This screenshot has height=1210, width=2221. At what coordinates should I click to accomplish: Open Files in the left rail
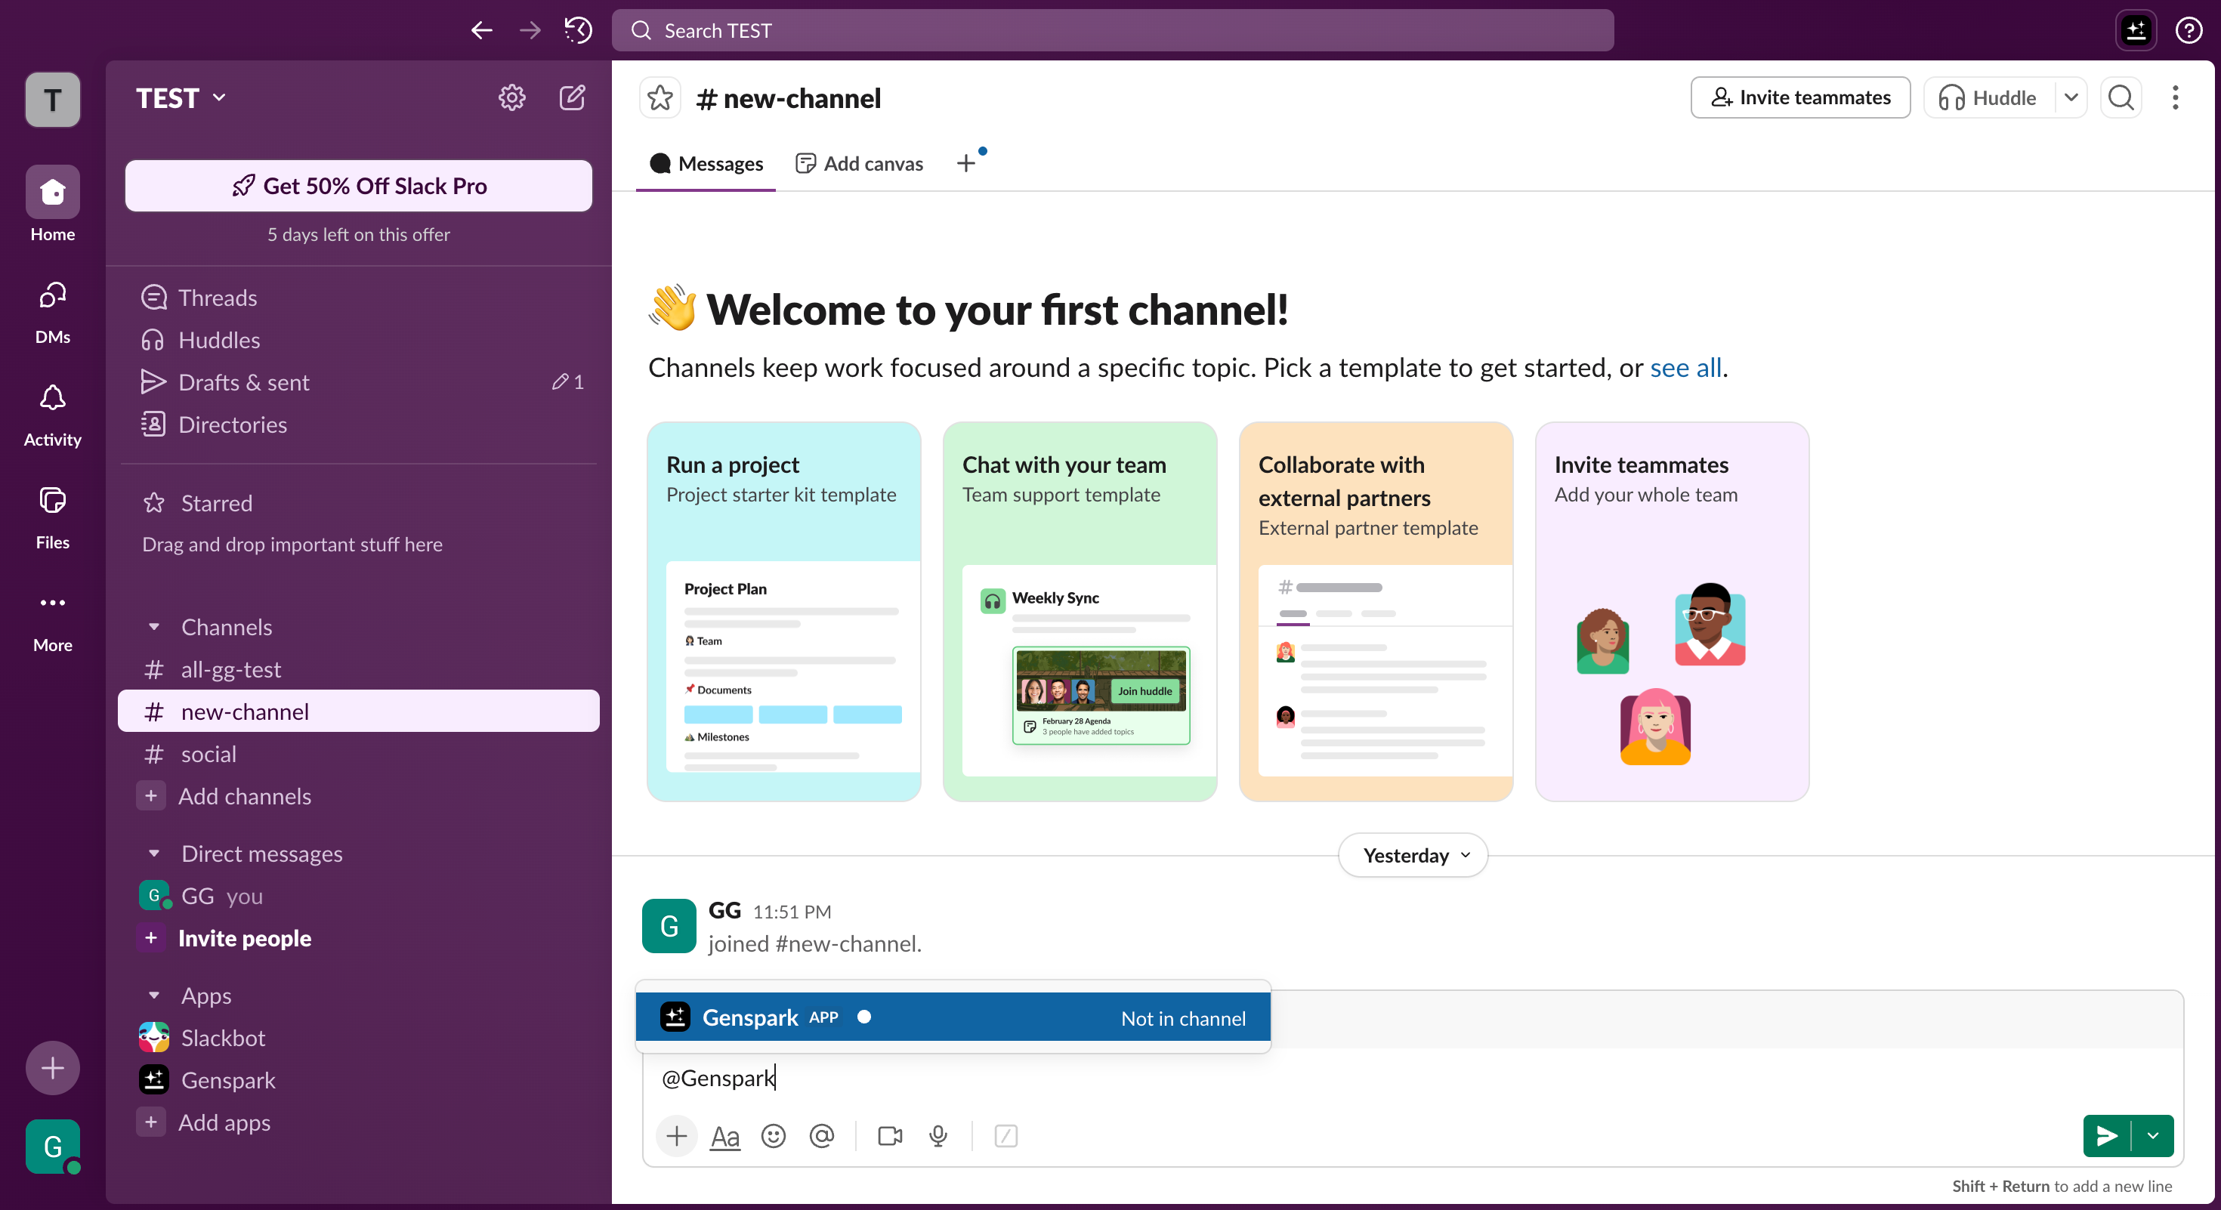click(53, 517)
